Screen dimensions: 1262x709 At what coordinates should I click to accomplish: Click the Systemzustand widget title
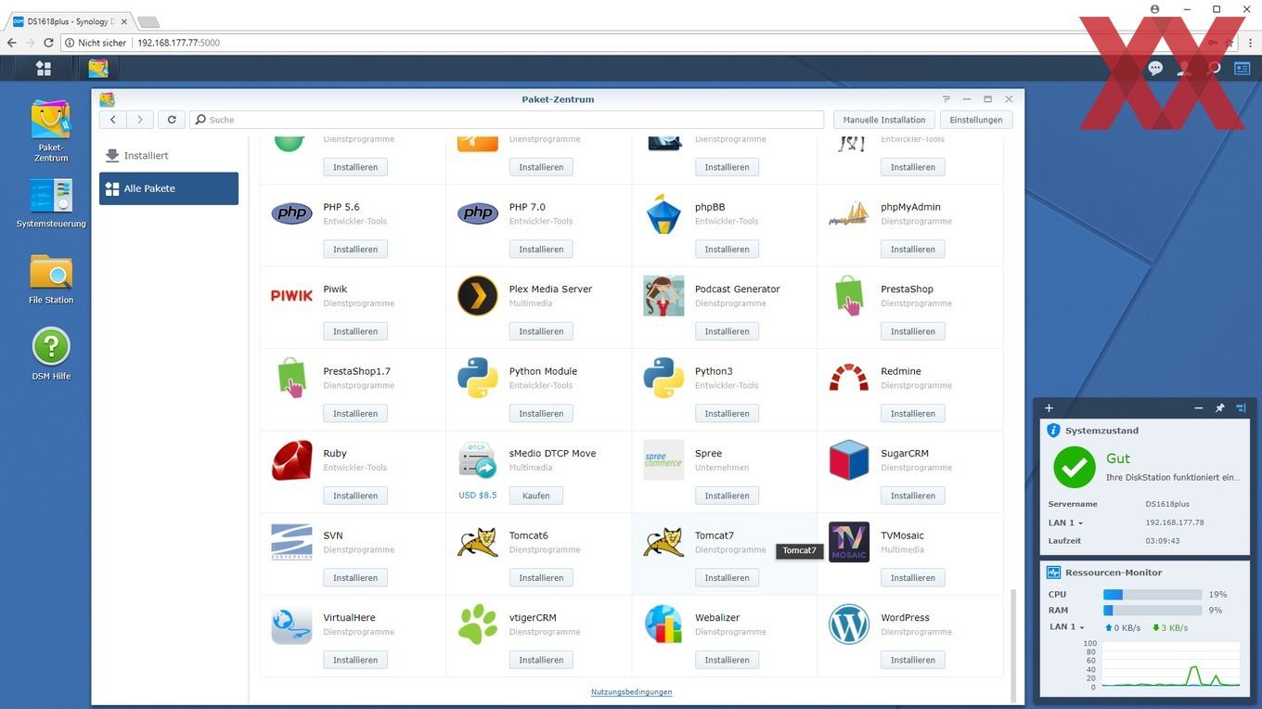pyautogui.click(x=1101, y=431)
